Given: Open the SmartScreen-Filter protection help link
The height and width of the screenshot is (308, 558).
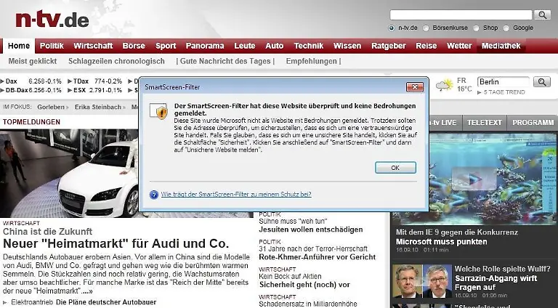Looking at the screenshot, I should (236, 195).
